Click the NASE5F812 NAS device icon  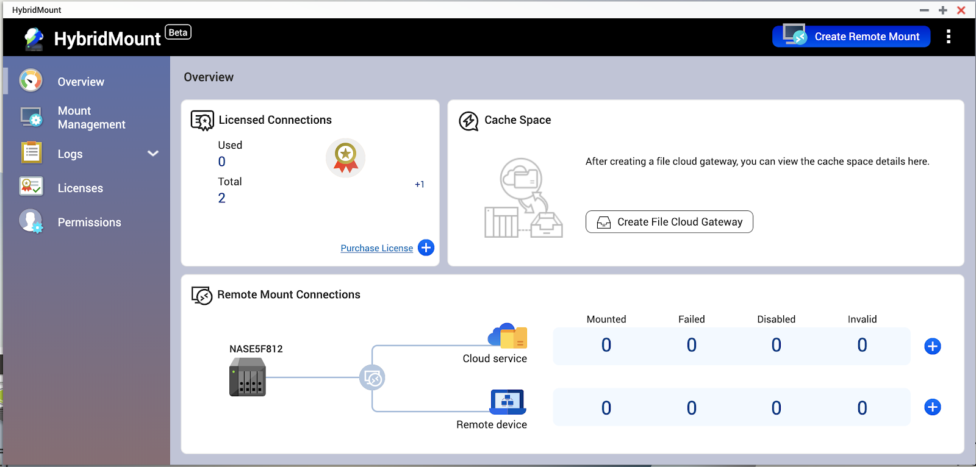click(248, 377)
